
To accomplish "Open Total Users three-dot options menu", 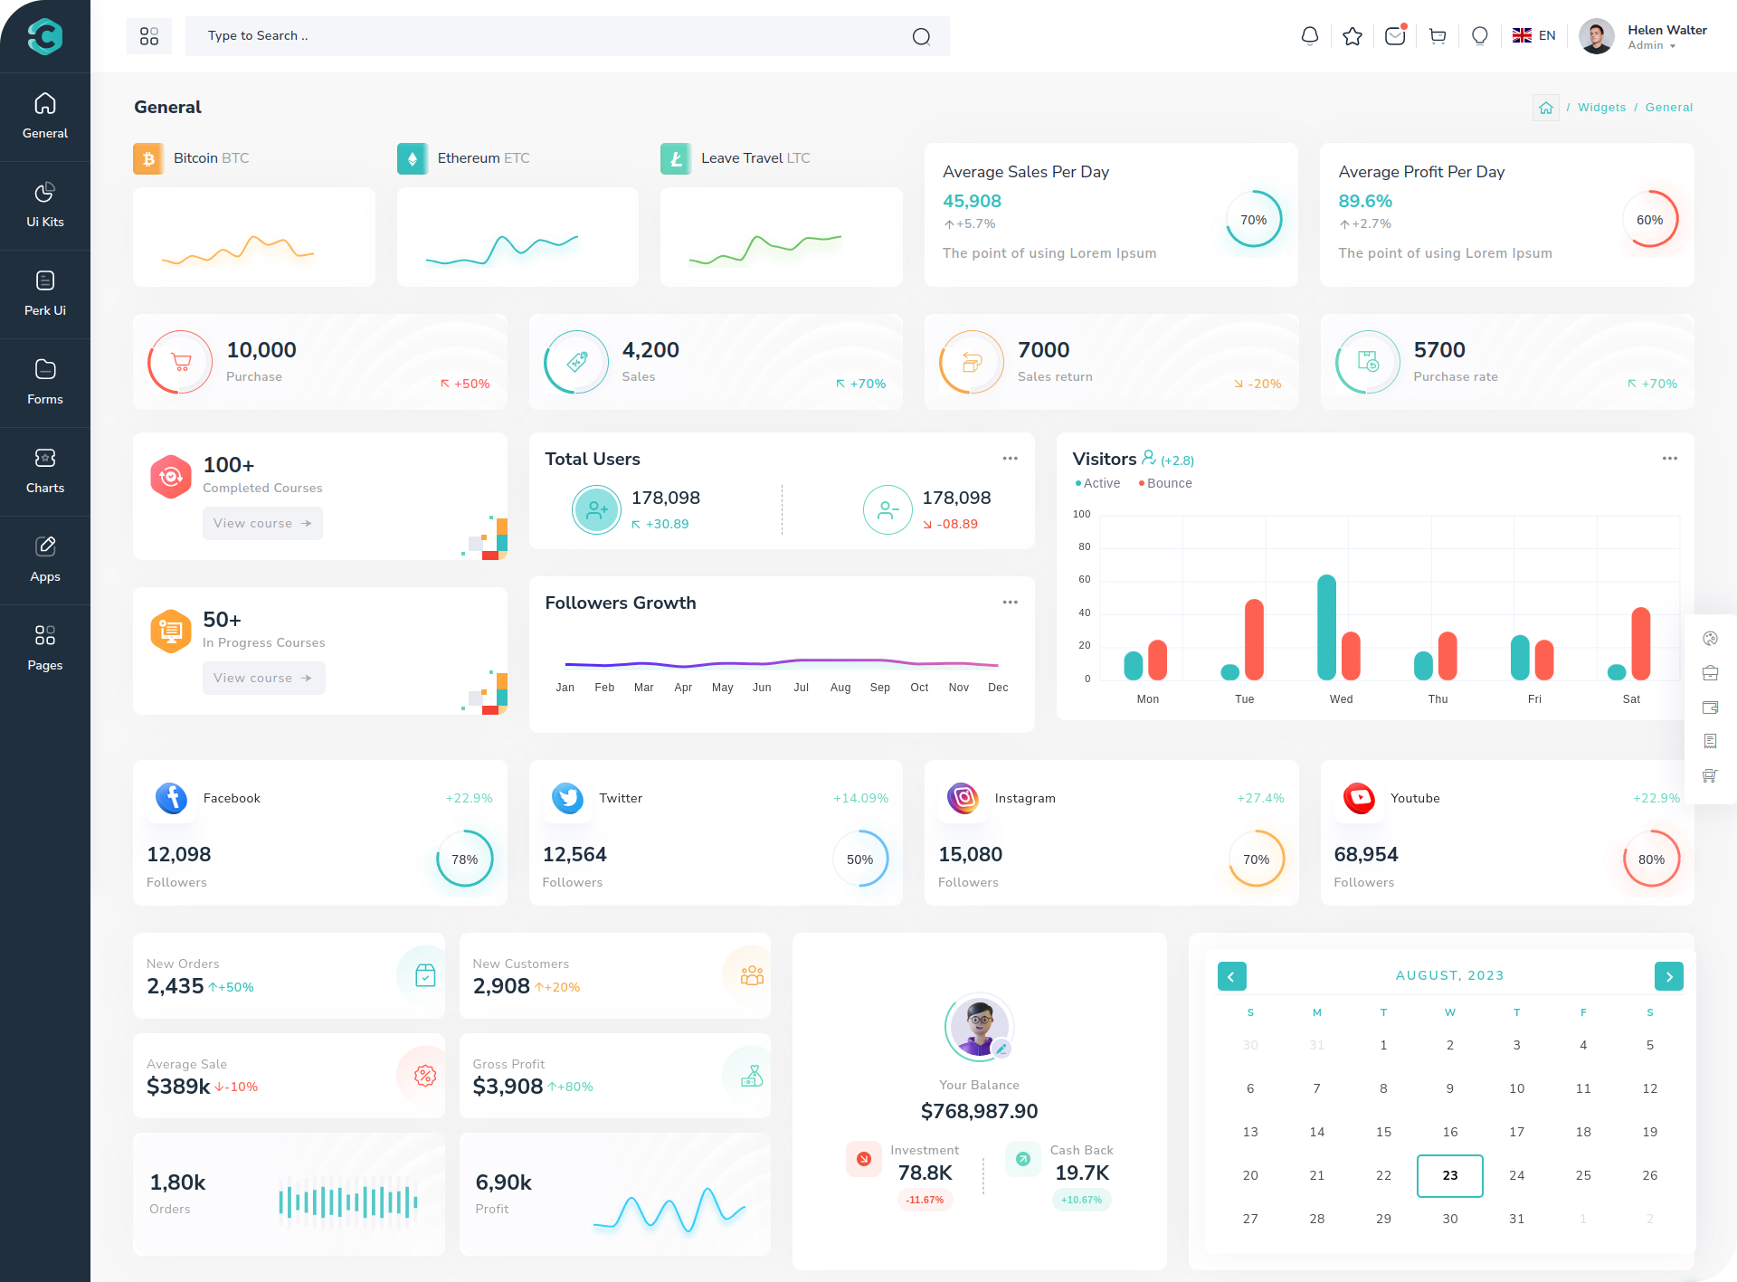I will click(1010, 459).
